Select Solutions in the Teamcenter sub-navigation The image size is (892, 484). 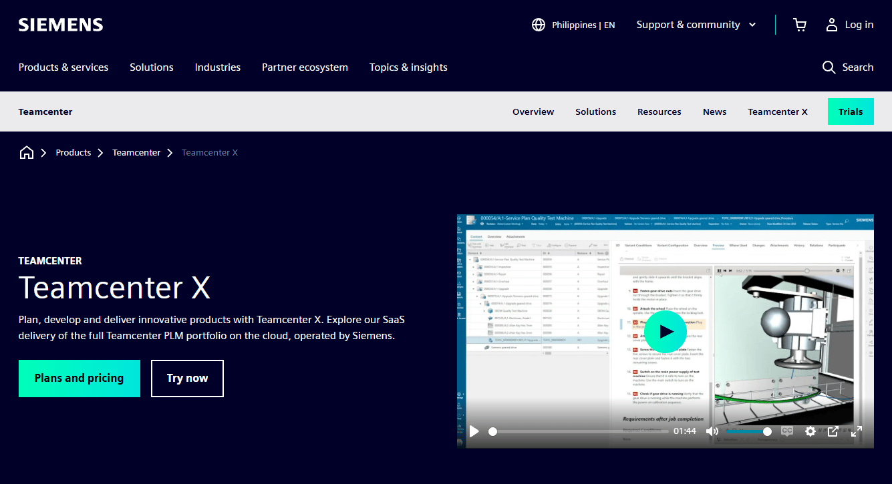[596, 111]
